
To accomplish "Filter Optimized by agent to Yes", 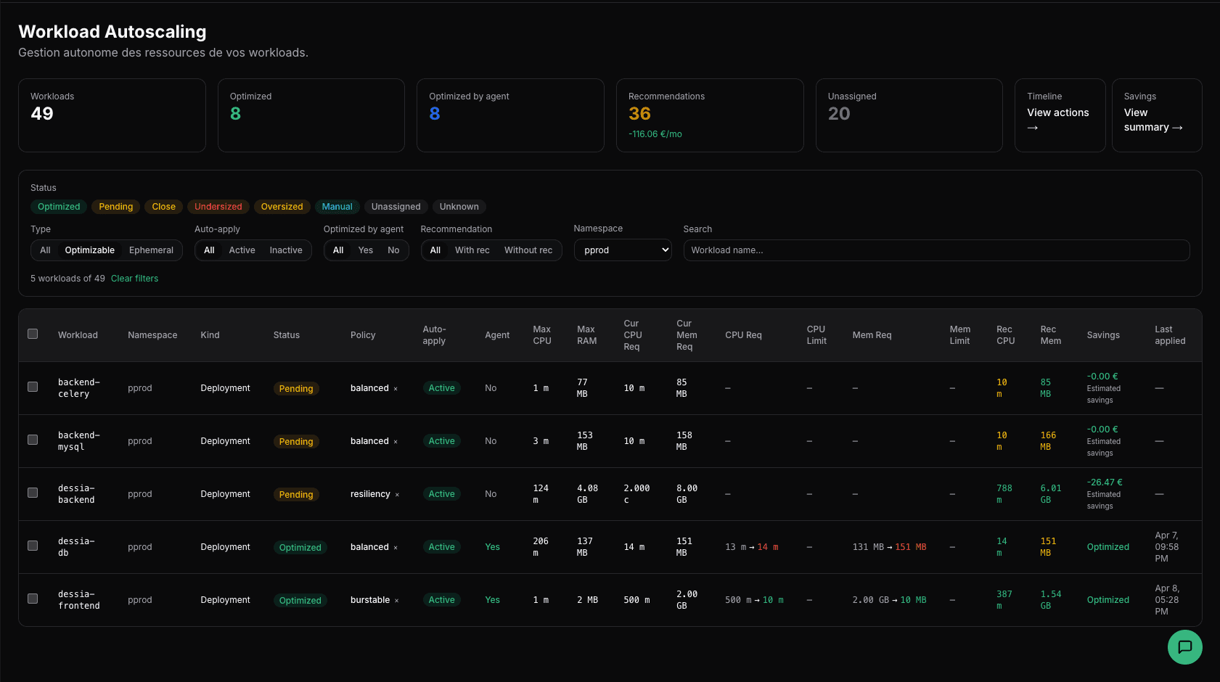I will 365,250.
